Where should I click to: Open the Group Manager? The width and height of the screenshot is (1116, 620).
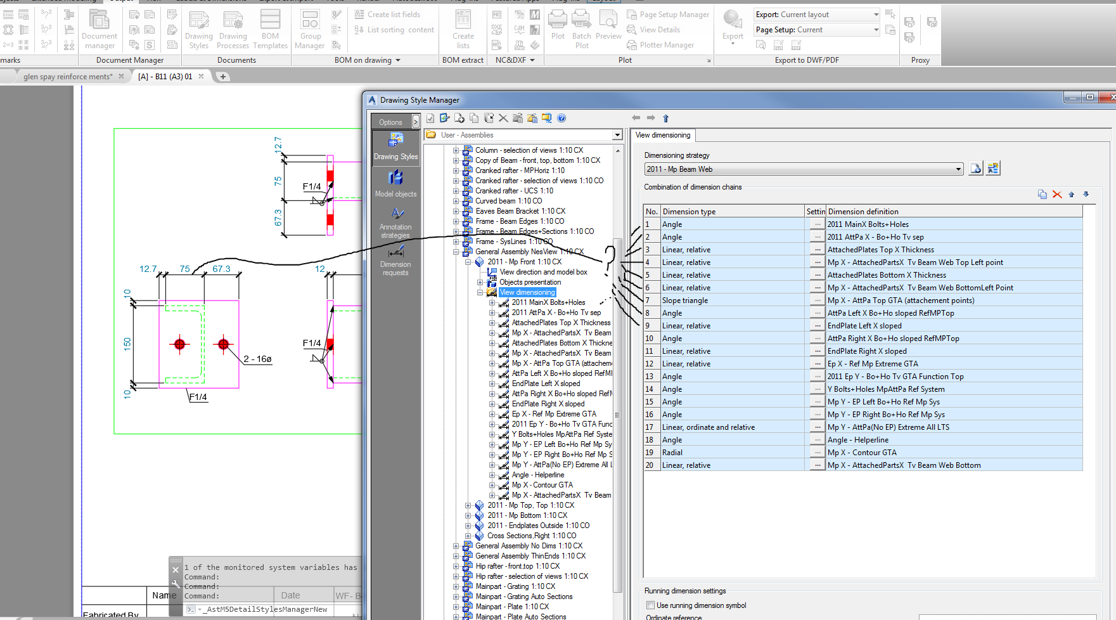coord(310,29)
